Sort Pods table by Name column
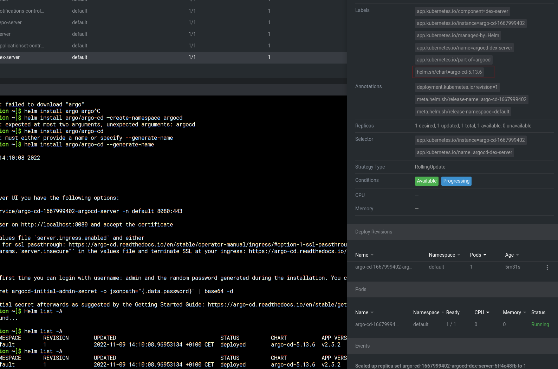This screenshot has height=369, width=558. tap(364, 312)
